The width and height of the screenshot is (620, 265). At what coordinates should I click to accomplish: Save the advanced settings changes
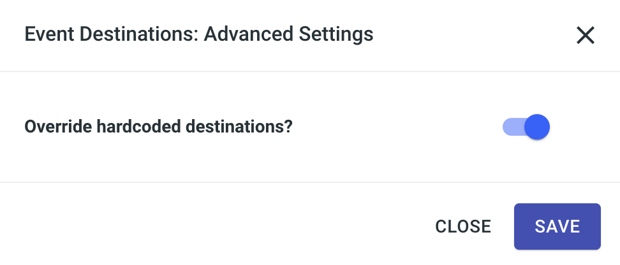(557, 226)
